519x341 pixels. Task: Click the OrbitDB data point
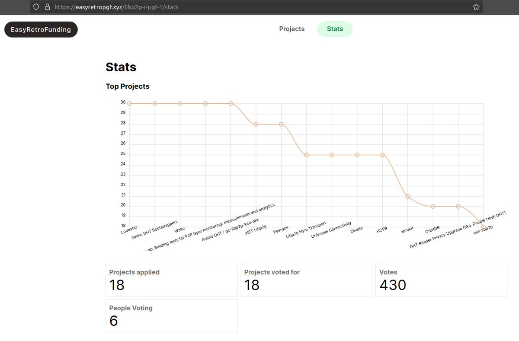coord(433,206)
